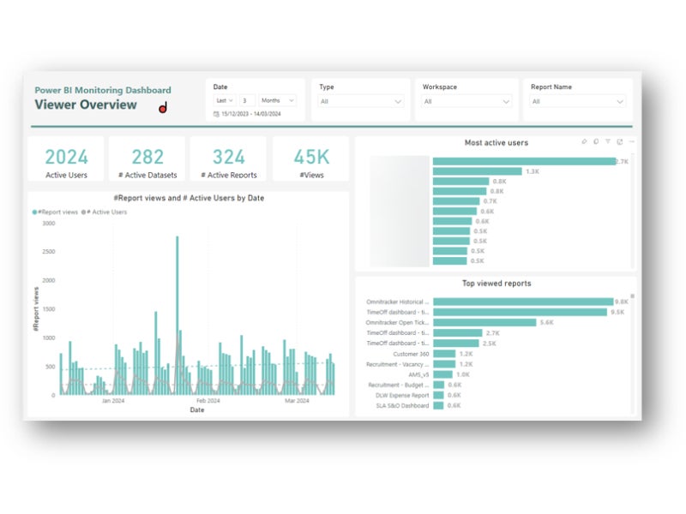Screen dimensions: 686x514
Task: Click the pin visual icon on Most active users
Action: [x=584, y=141]
